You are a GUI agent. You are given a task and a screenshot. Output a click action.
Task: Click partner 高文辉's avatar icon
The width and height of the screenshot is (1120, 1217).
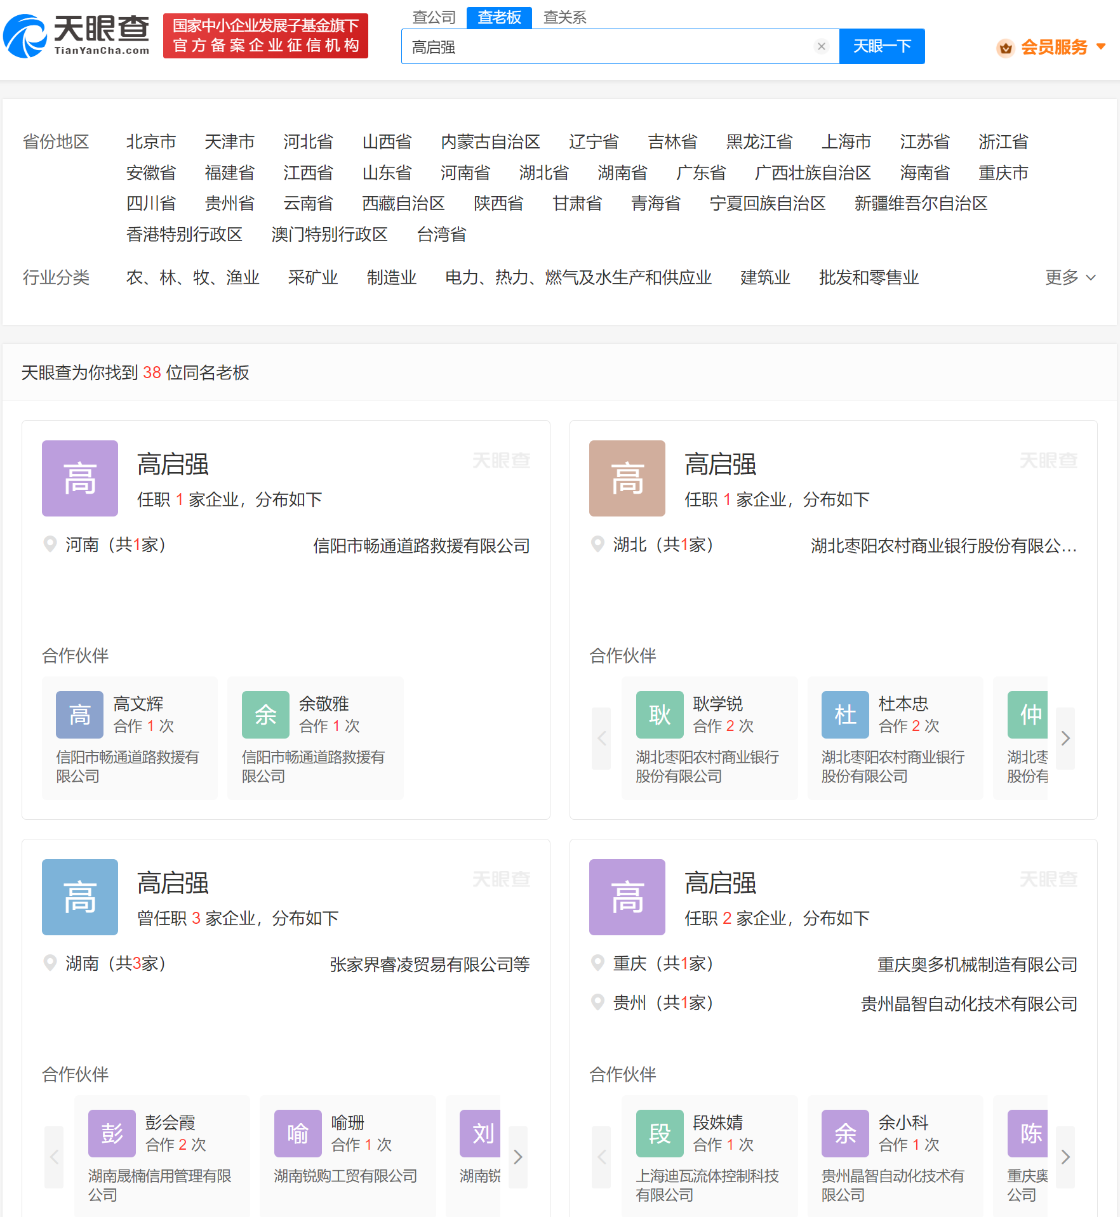tap(79, 714)
